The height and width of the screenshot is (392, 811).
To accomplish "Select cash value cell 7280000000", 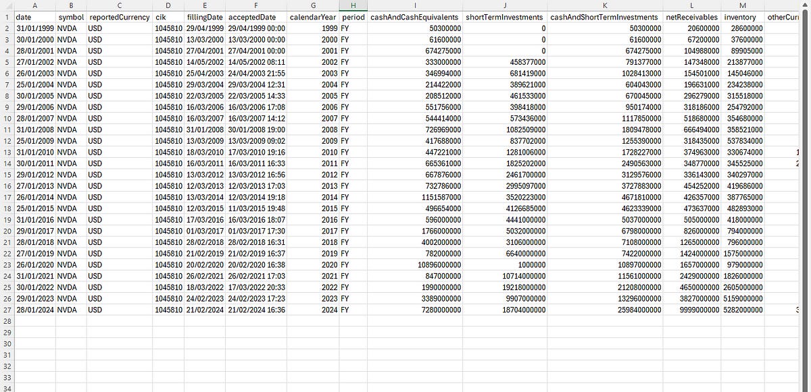I will point(415,310).
